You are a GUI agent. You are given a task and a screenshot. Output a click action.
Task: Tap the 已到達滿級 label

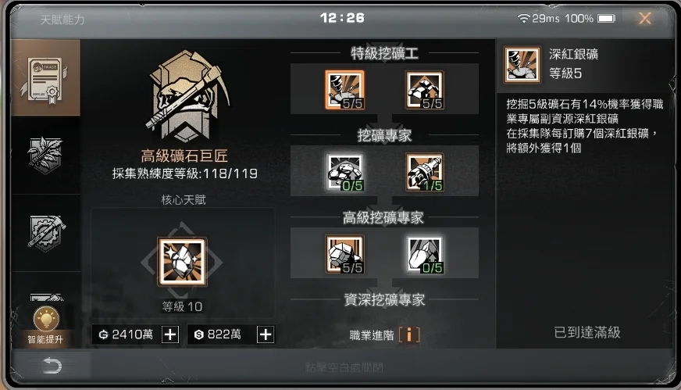click(x=587, y=333)
